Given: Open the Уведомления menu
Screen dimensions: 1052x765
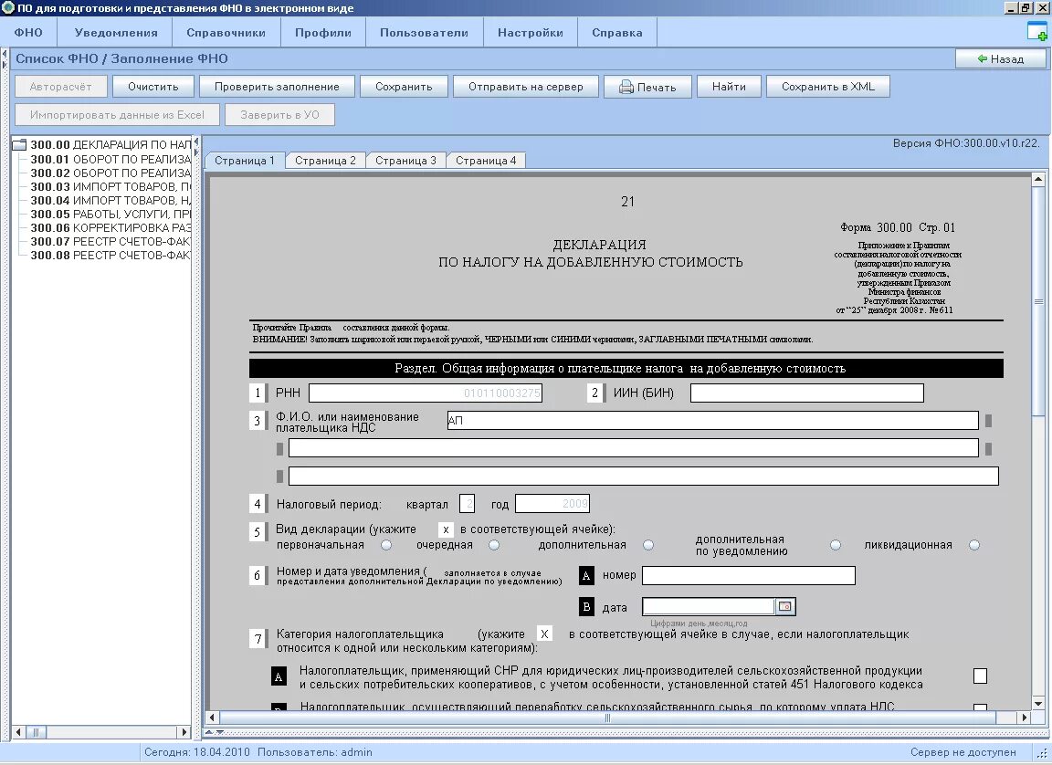Looking at the screenshot, I should pos(115,32).
